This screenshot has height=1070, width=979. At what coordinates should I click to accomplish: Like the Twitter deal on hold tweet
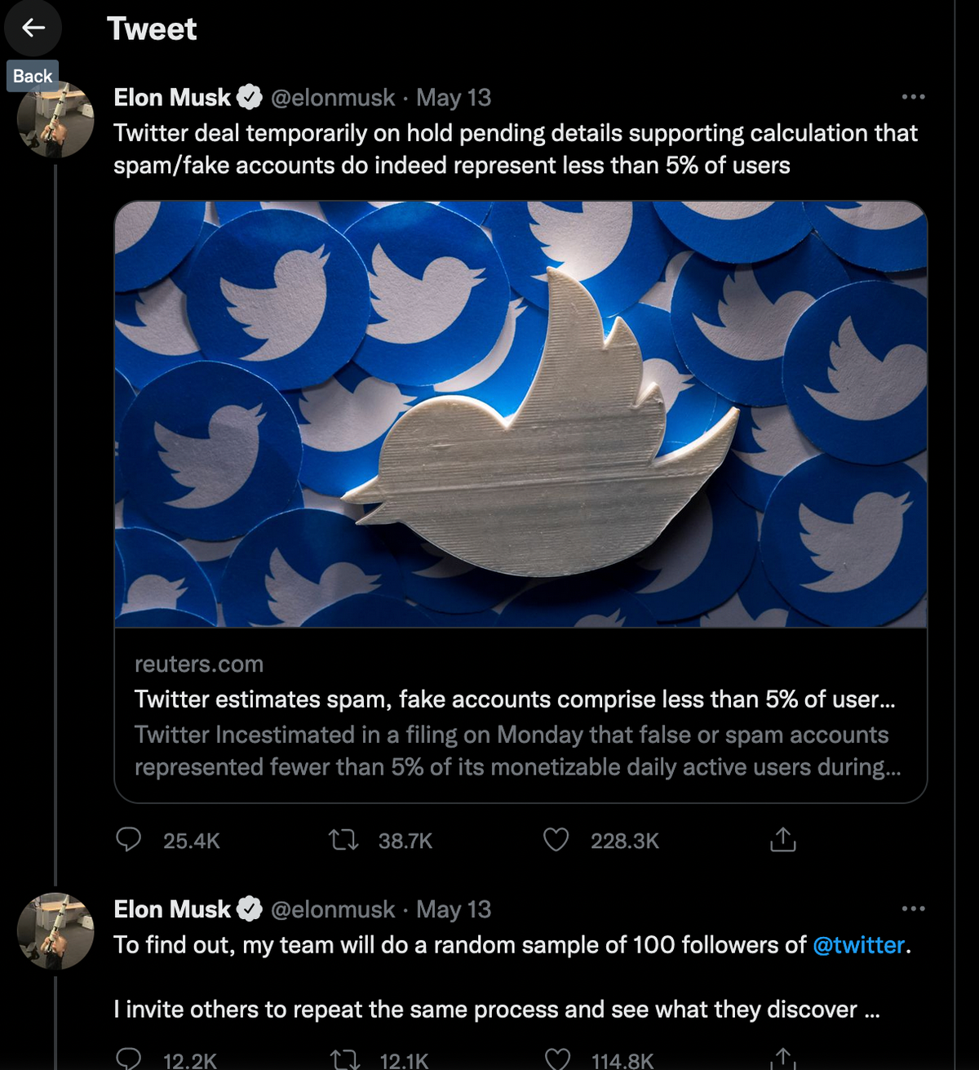[556, 840]
